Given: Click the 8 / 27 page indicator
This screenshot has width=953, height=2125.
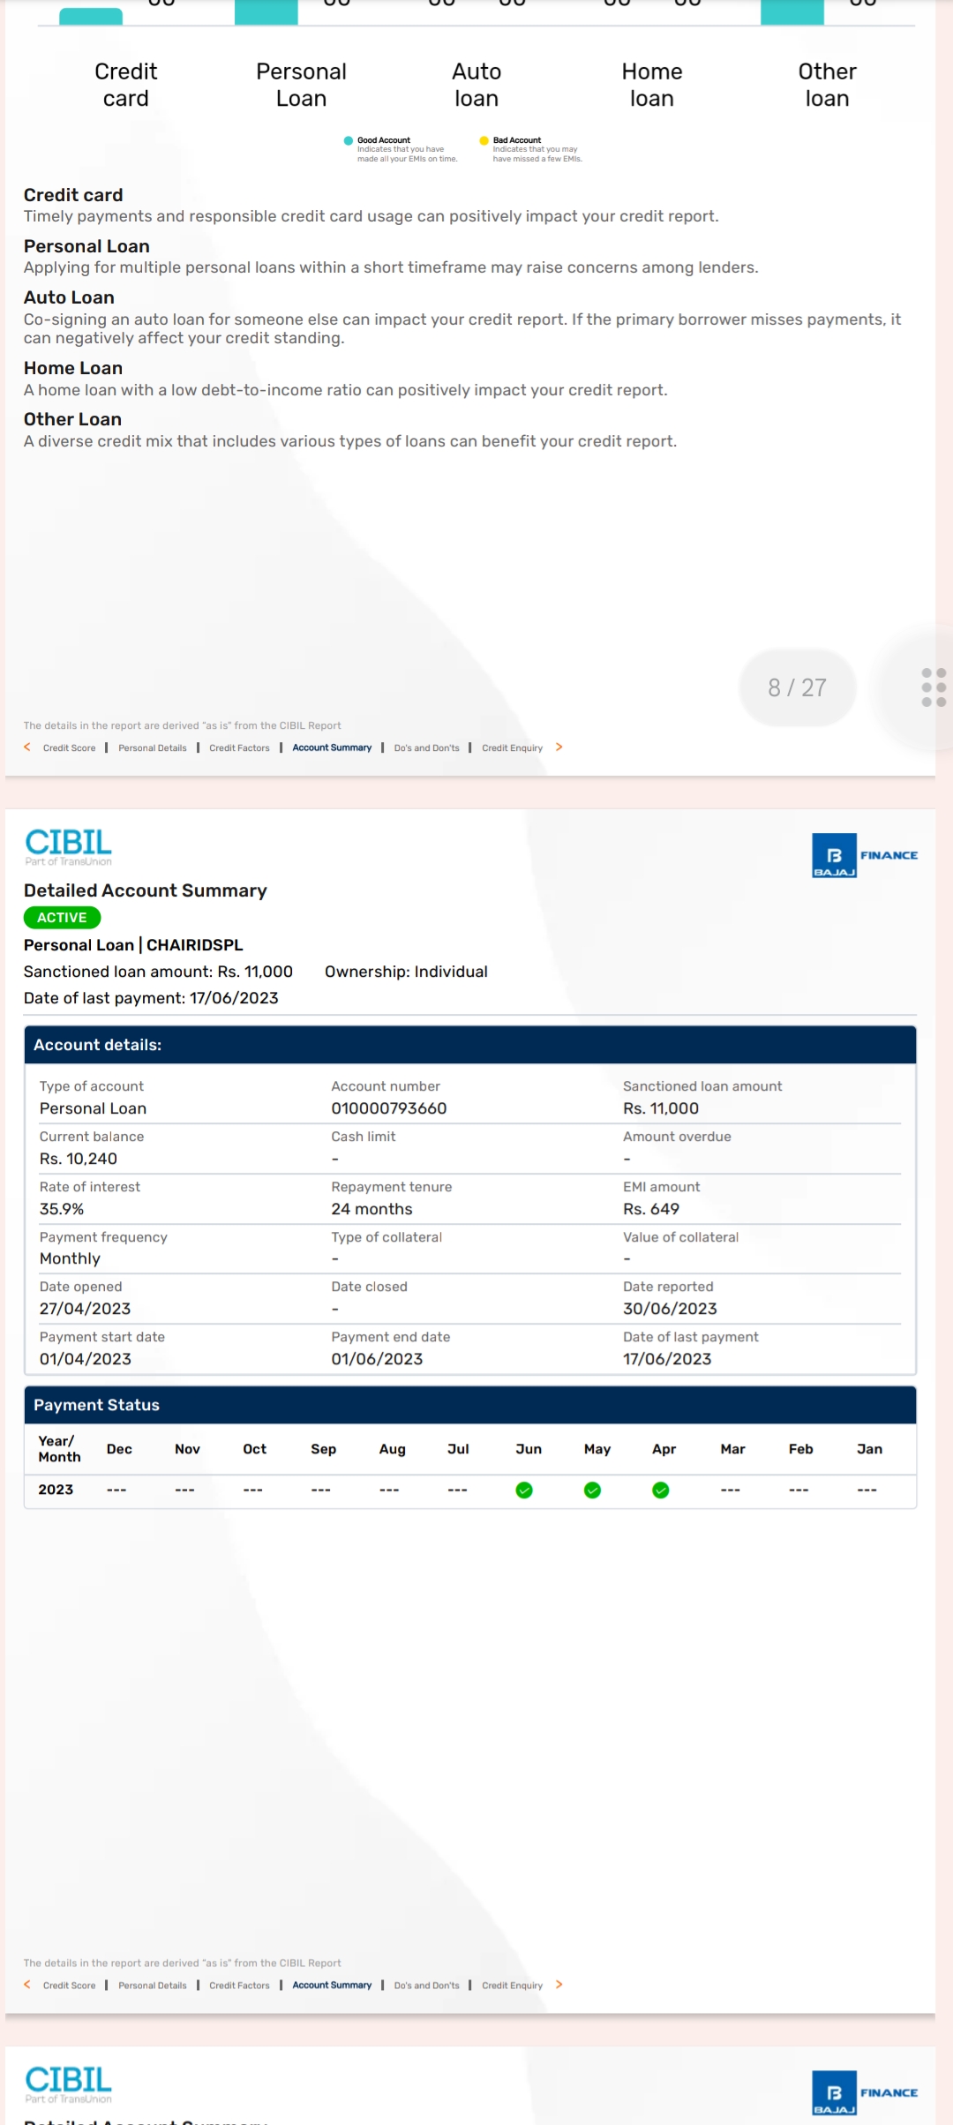Looking at the screenshot, I should click(x=797, y=687).
